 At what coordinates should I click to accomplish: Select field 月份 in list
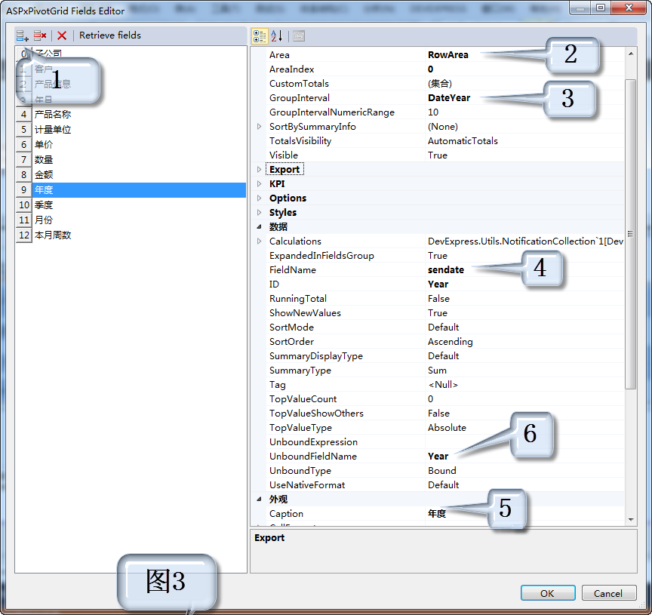131,220
